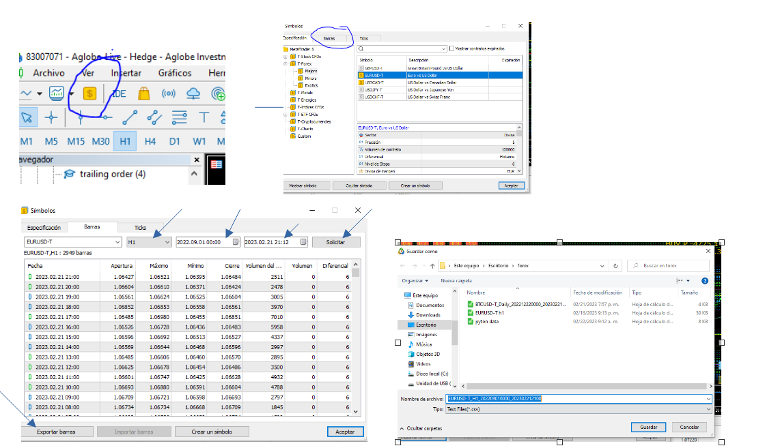Select the T-Cryptocurrencies tree item
Viewport: 765px width, 448px height.
[x=314, y=122]
